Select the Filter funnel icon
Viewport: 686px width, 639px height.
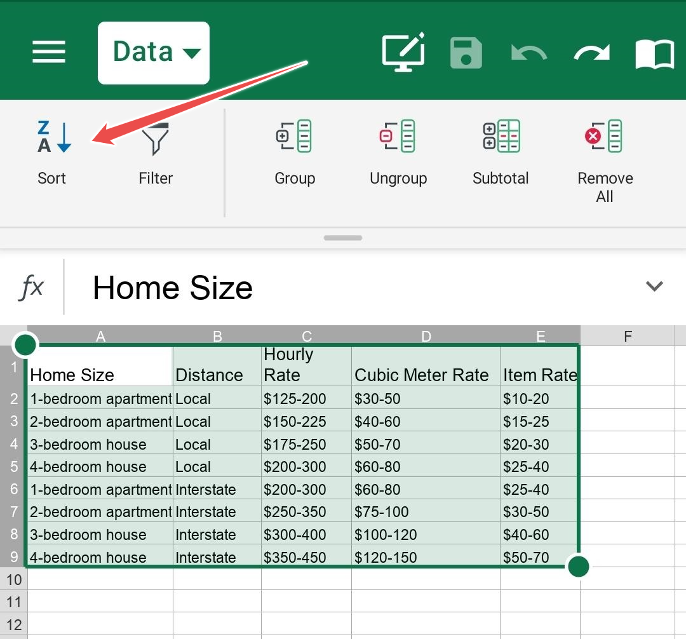click(156, 138)
